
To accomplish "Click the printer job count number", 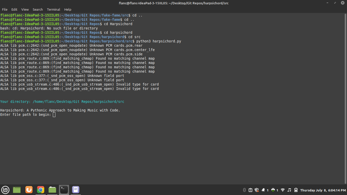I will (x=277, y=190).
